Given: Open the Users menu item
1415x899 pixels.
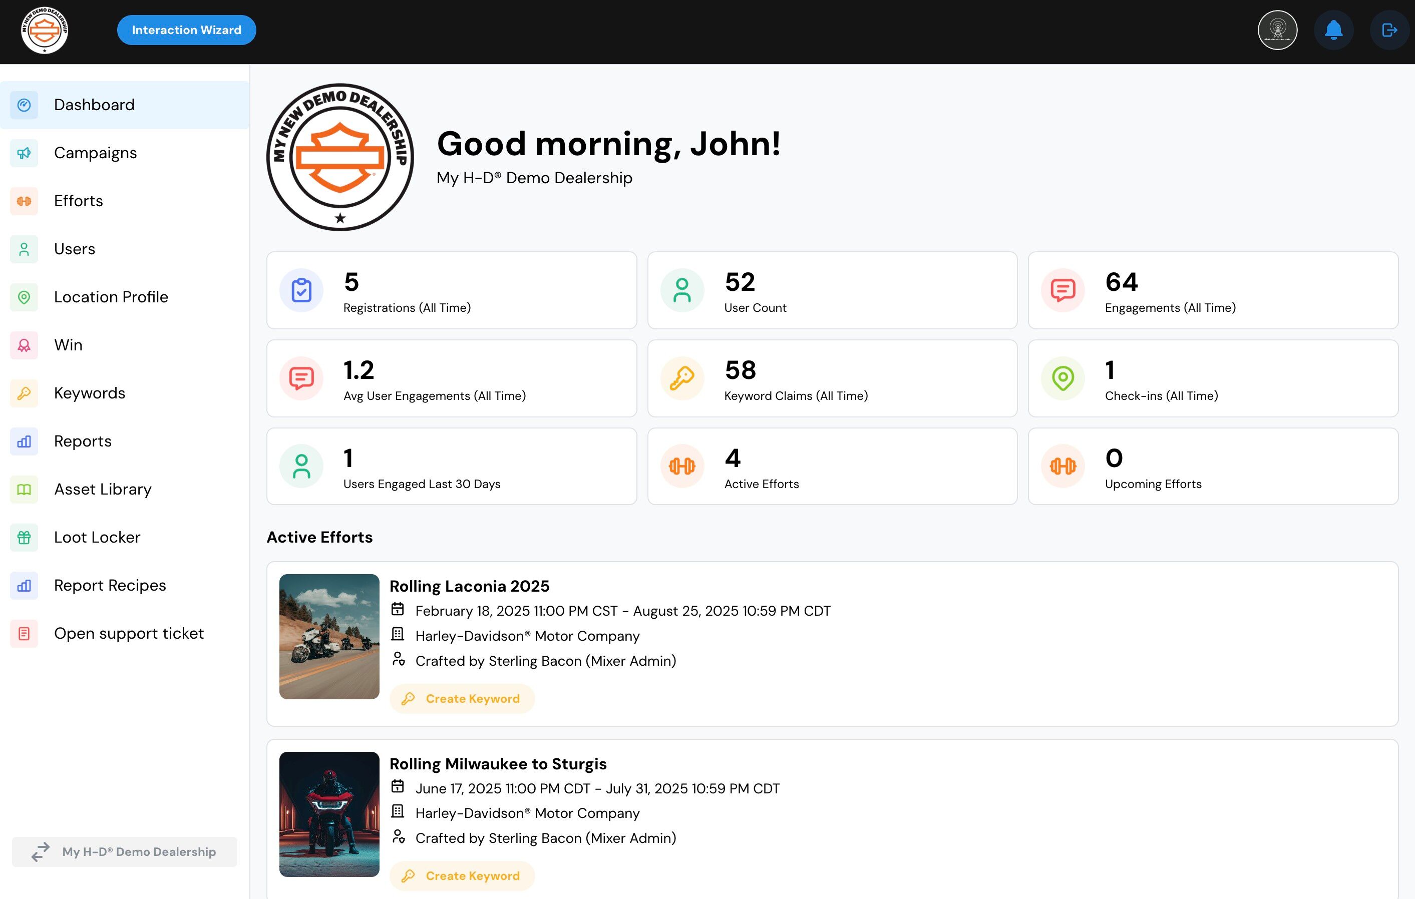Looking at the screenshot, I should point(75,249).
